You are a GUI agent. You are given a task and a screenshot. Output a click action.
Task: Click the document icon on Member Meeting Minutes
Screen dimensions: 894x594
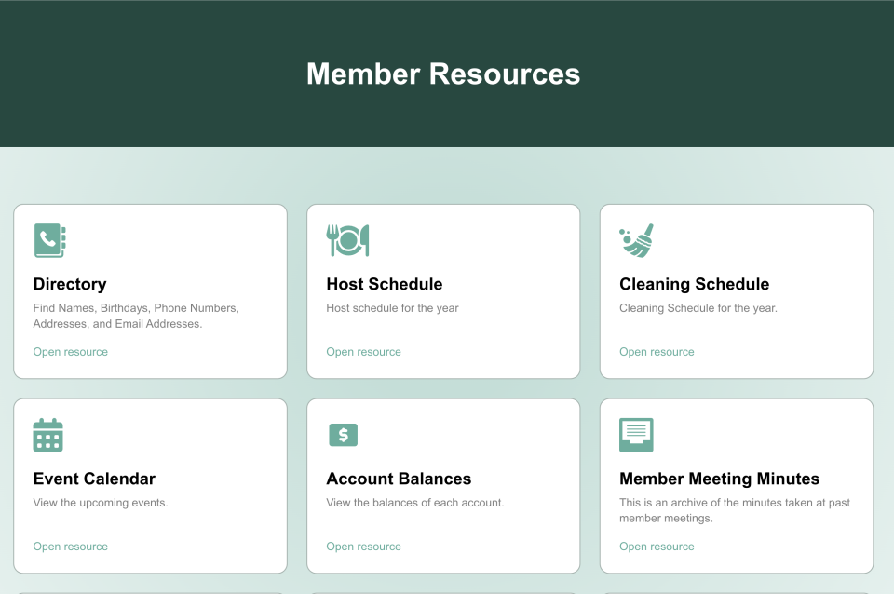636,434
